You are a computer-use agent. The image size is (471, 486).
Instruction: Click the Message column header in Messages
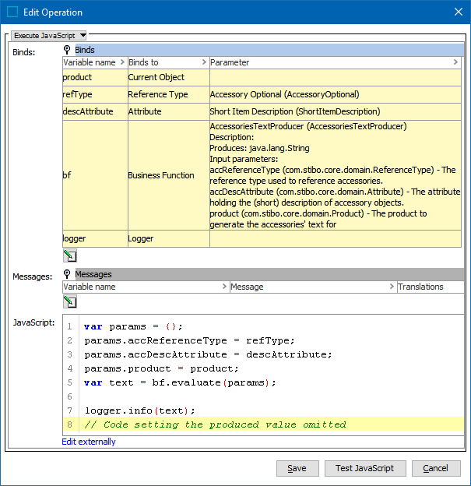(311, 287)
